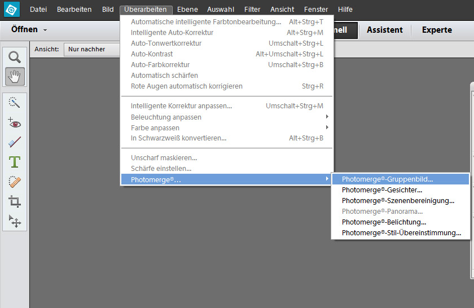
Task: Open the Filter menu
Action: pyautogui.click(x=252, y=10)
